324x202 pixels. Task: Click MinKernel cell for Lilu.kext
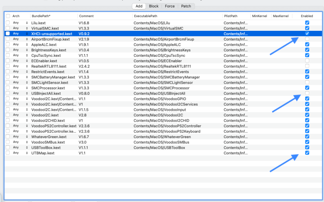tap(261, 23)
